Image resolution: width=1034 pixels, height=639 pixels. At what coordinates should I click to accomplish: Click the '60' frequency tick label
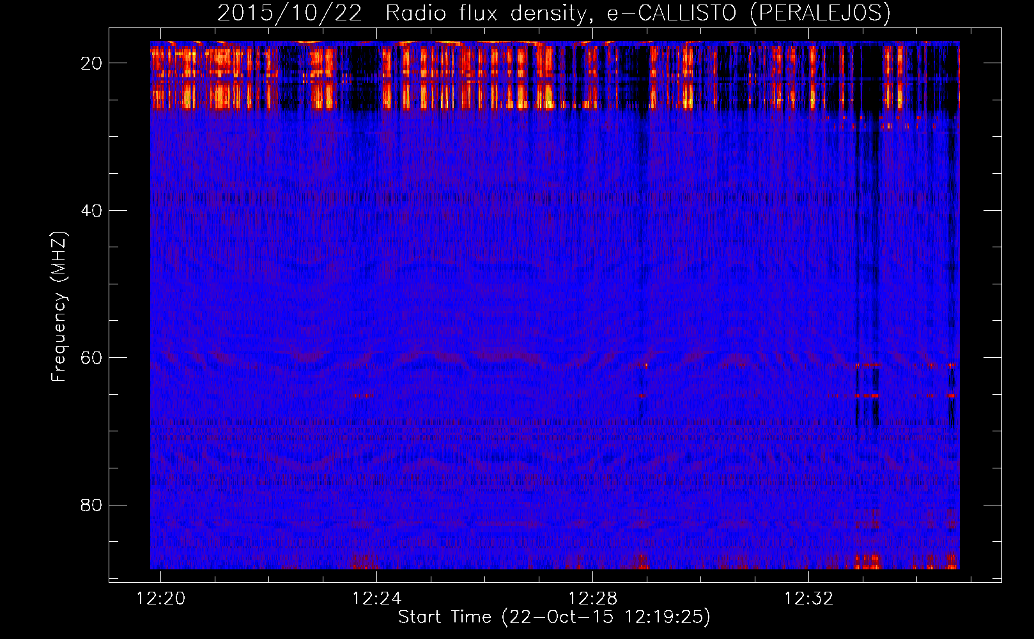tap(91, 358)
